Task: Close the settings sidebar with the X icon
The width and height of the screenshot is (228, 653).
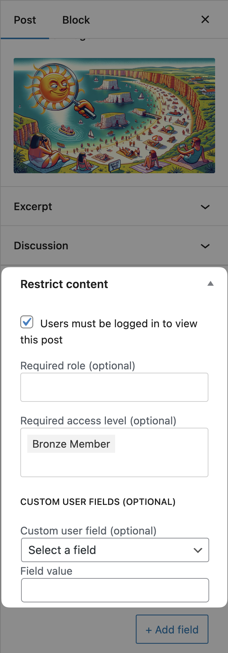Action: point(205,20)
